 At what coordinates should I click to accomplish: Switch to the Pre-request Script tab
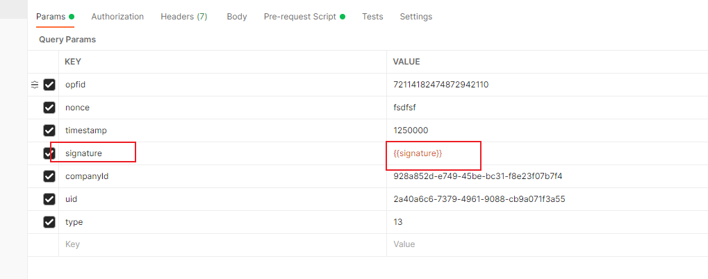pyautogui.click(x=304, y=17)
